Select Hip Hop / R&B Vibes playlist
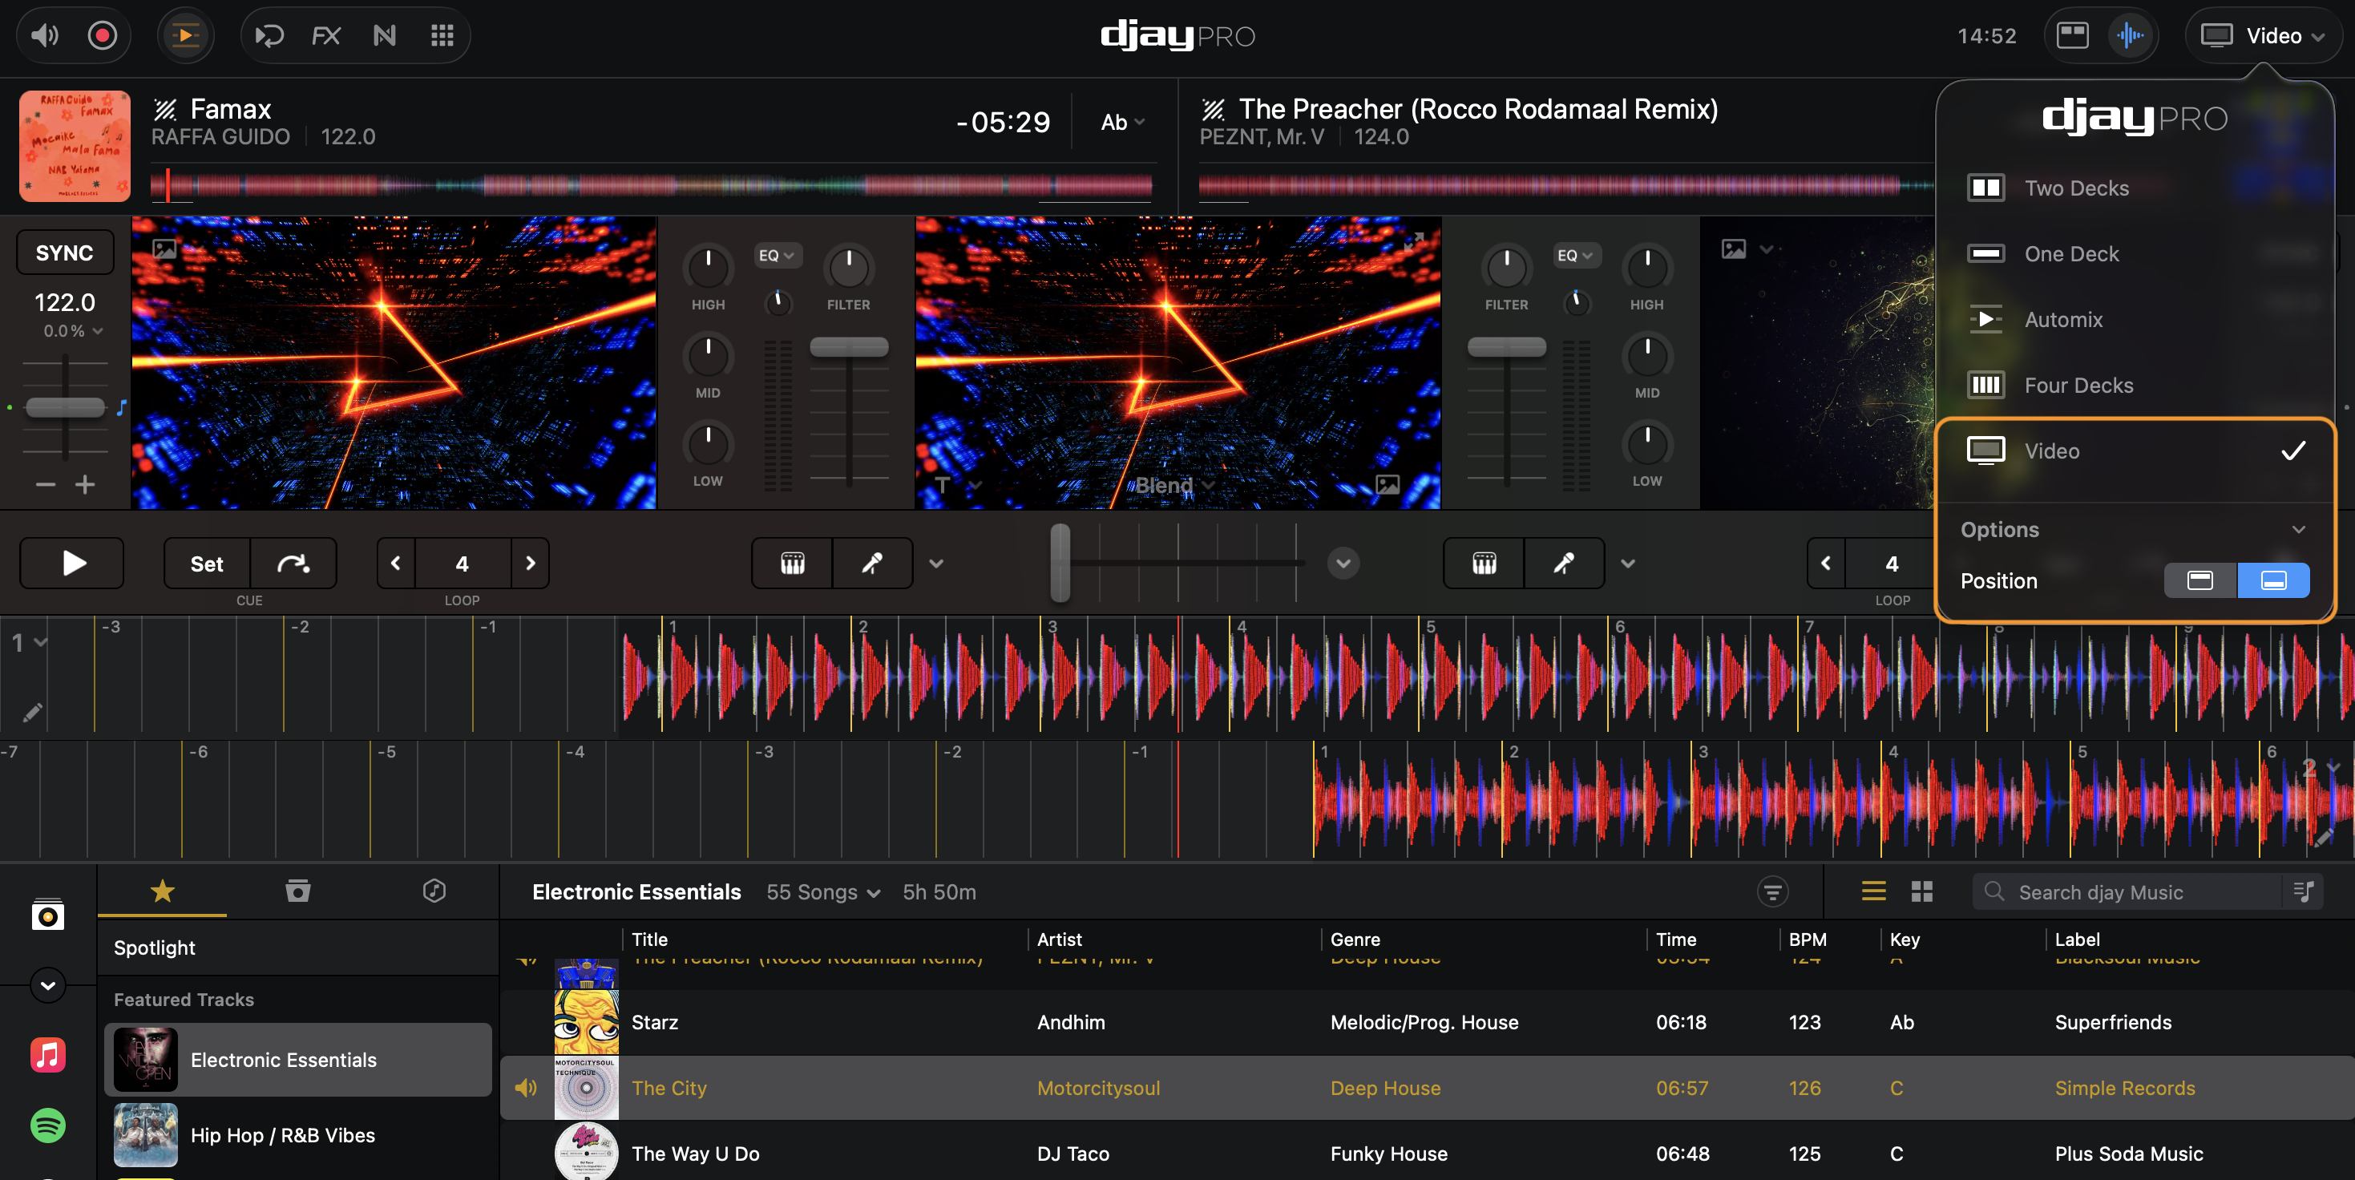Image resolution: width=2355 pixels, height=1180 pixels. point(298,1135)
